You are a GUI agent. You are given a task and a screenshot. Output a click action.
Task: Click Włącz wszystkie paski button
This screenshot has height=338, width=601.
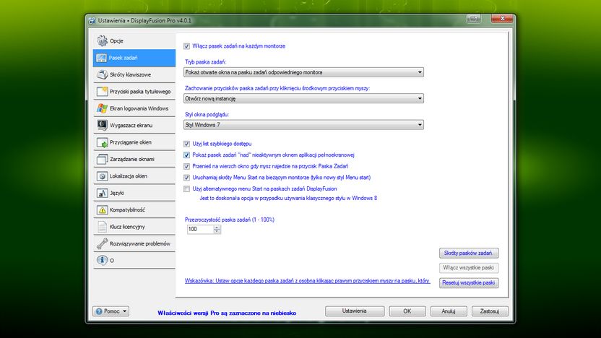coord(469,267)
